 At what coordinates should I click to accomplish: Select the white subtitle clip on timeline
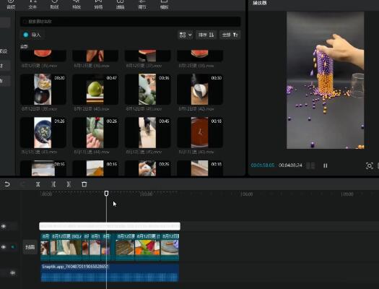(x=110, y=226)
